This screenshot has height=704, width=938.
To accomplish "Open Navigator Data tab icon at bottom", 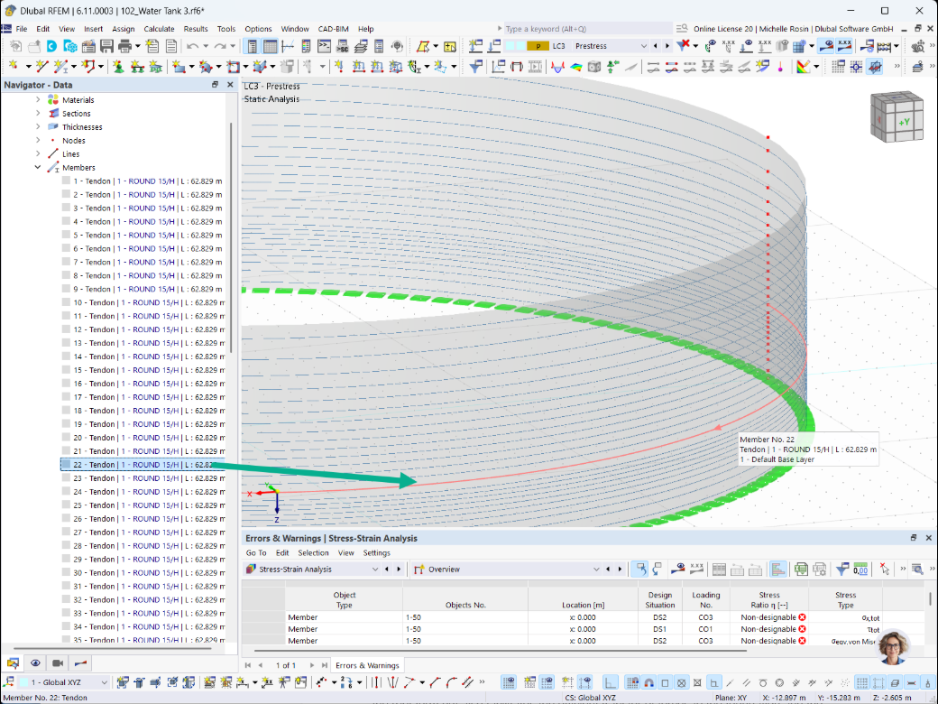I will click(x=13, y=662).
